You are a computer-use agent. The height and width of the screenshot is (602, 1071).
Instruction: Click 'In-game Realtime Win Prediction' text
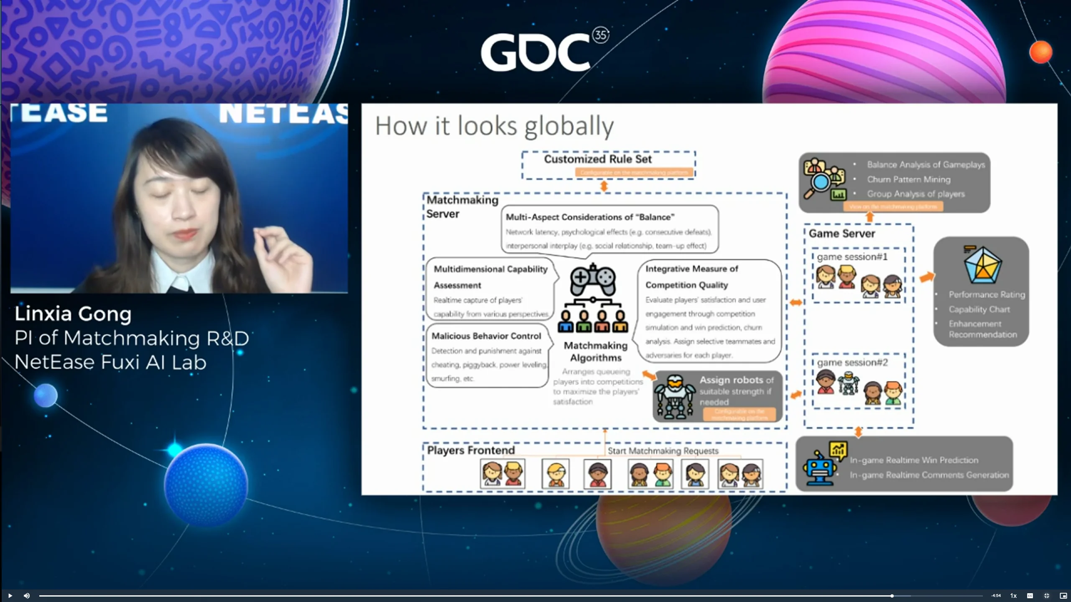coord(914,460)
